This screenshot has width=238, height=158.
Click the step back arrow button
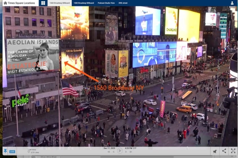click(114, 152)
